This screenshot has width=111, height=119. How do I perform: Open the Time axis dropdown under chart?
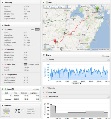77,84
